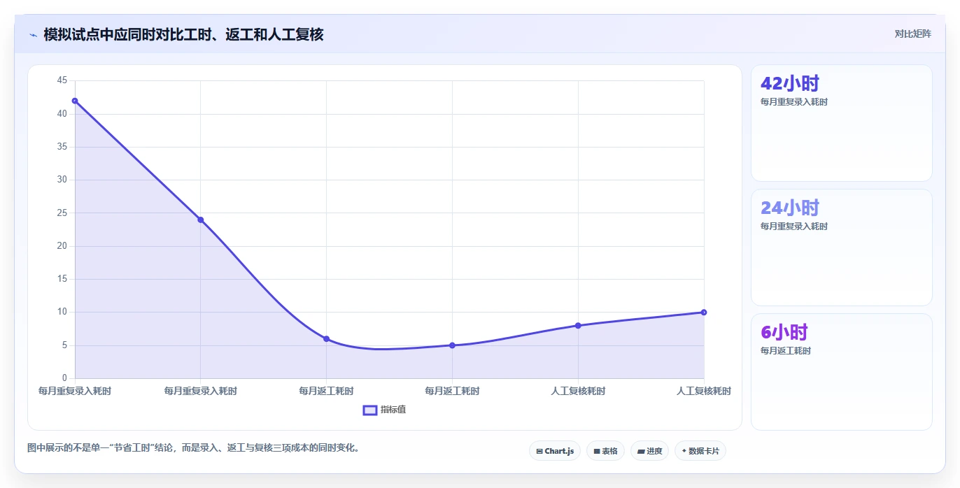Click the y-axis tick label 20
The image size is (960, 488).
[x=62, y=246]
